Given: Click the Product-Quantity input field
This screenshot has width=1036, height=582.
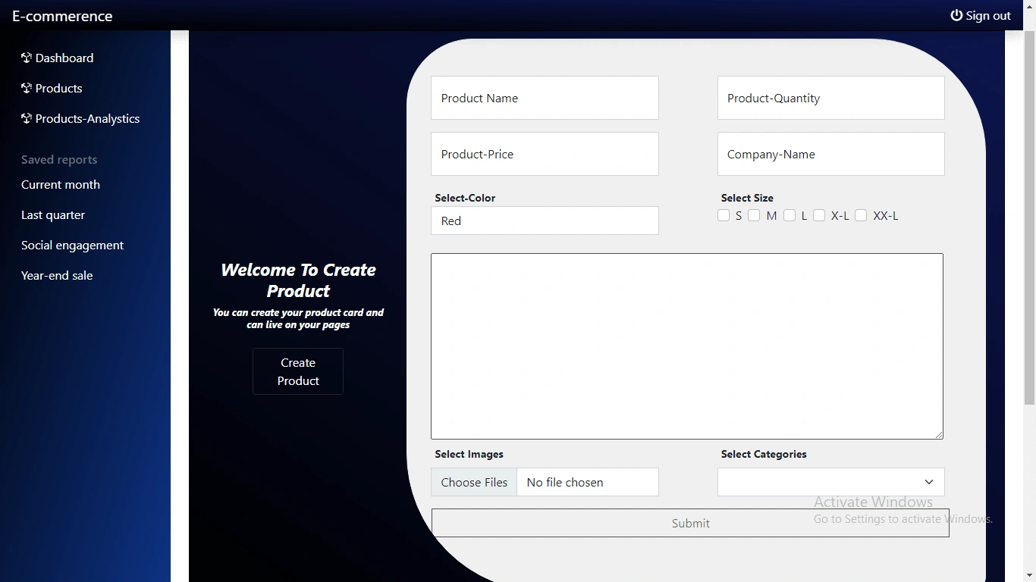Looking at the screenshot, I should tap(831, 98).
